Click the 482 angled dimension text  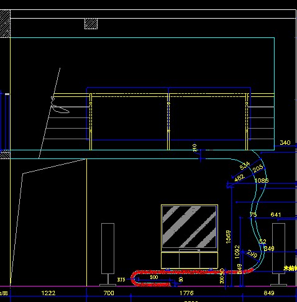pos(239,178)
